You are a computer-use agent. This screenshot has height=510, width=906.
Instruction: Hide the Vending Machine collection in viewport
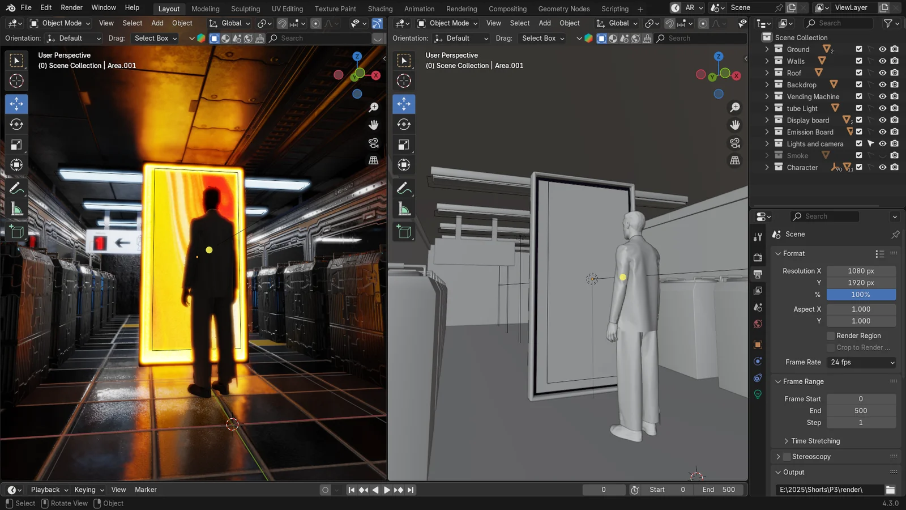(x=882, y=96)
